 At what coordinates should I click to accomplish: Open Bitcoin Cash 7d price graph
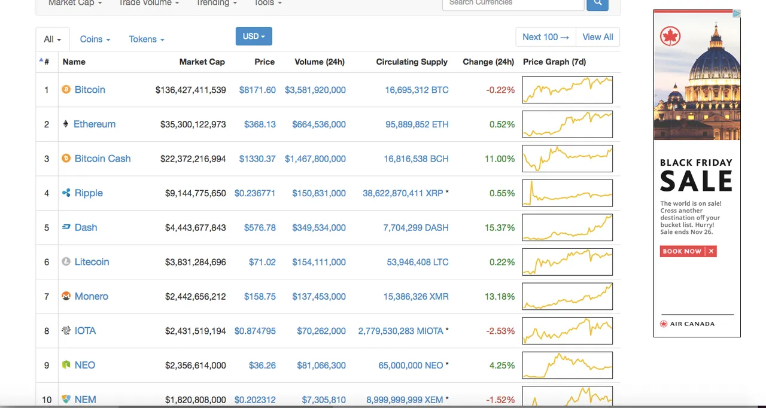tap(567, 159)
